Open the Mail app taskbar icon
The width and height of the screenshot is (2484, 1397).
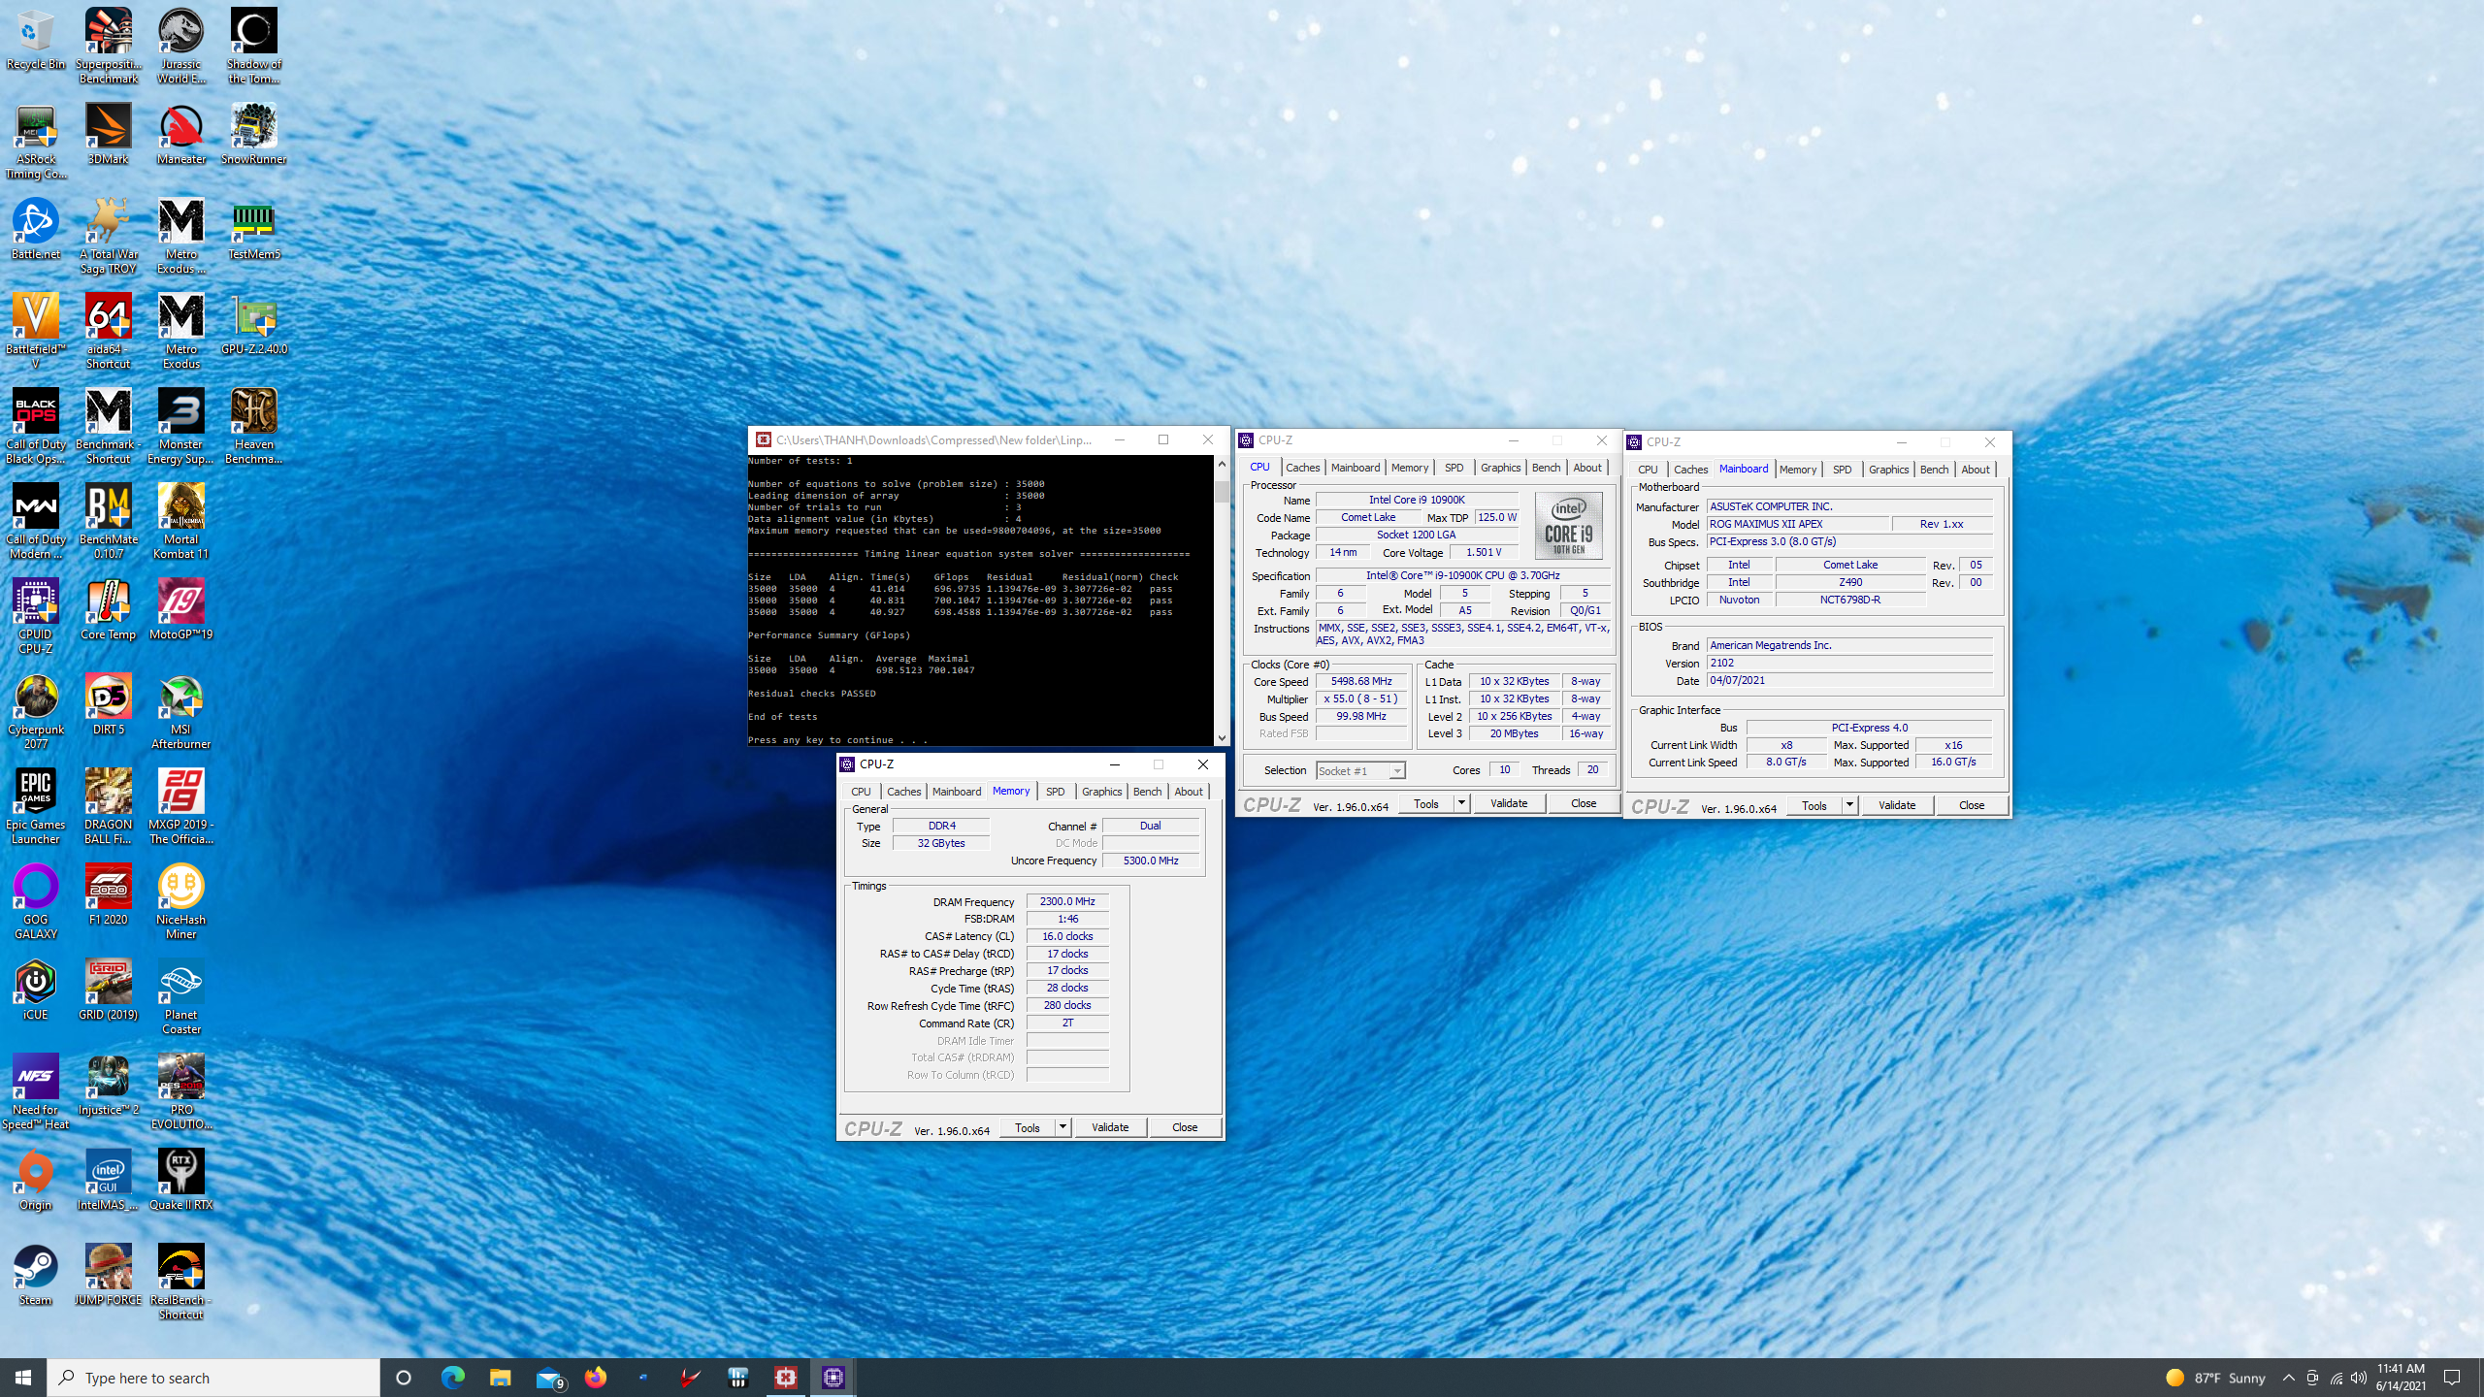[549, 1378]
